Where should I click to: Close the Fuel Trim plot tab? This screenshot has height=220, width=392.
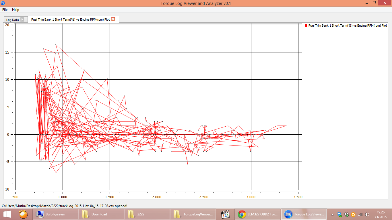click(x=113, y=19)
